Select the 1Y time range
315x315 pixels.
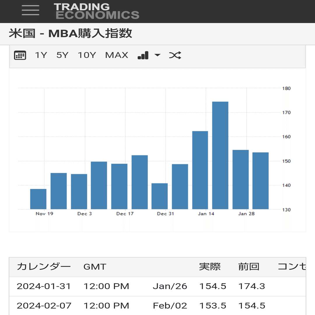(x=41, y=55)
